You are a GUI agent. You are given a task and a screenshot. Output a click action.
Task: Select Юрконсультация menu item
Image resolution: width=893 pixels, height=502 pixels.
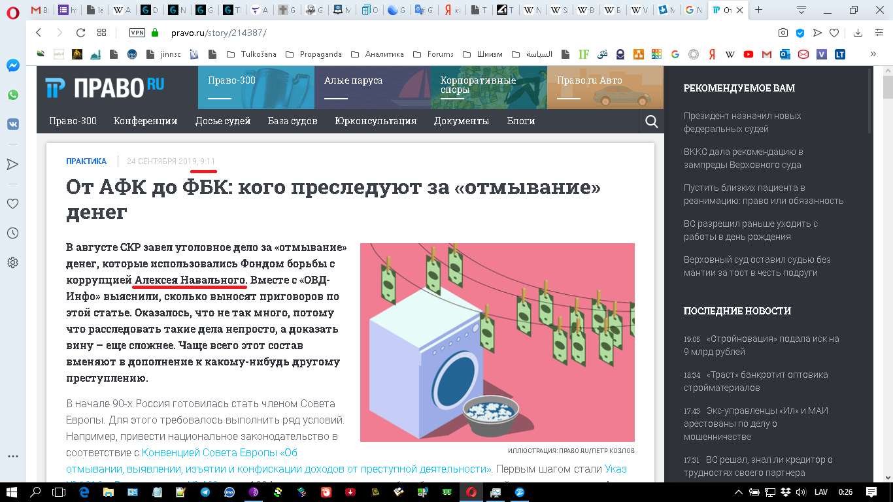click(376, 121)
